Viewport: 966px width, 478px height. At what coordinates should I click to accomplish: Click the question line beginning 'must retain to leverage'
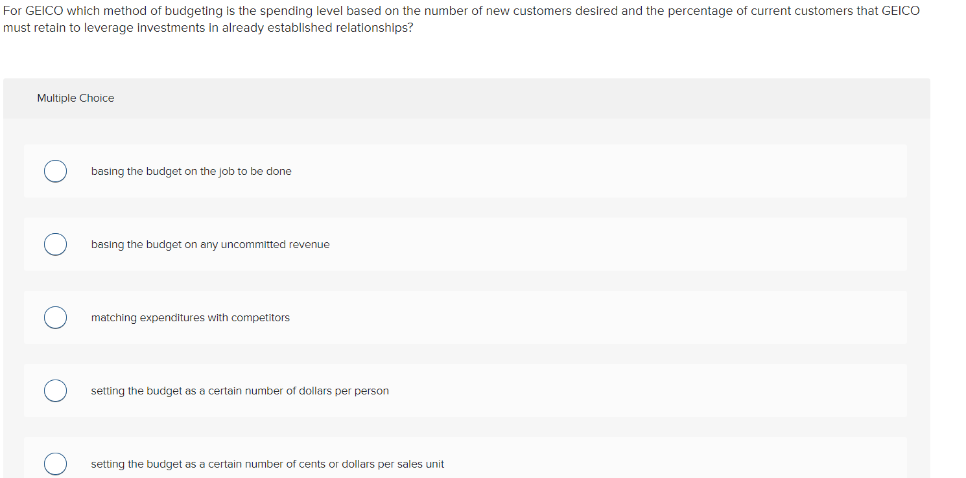coord(208,28)
